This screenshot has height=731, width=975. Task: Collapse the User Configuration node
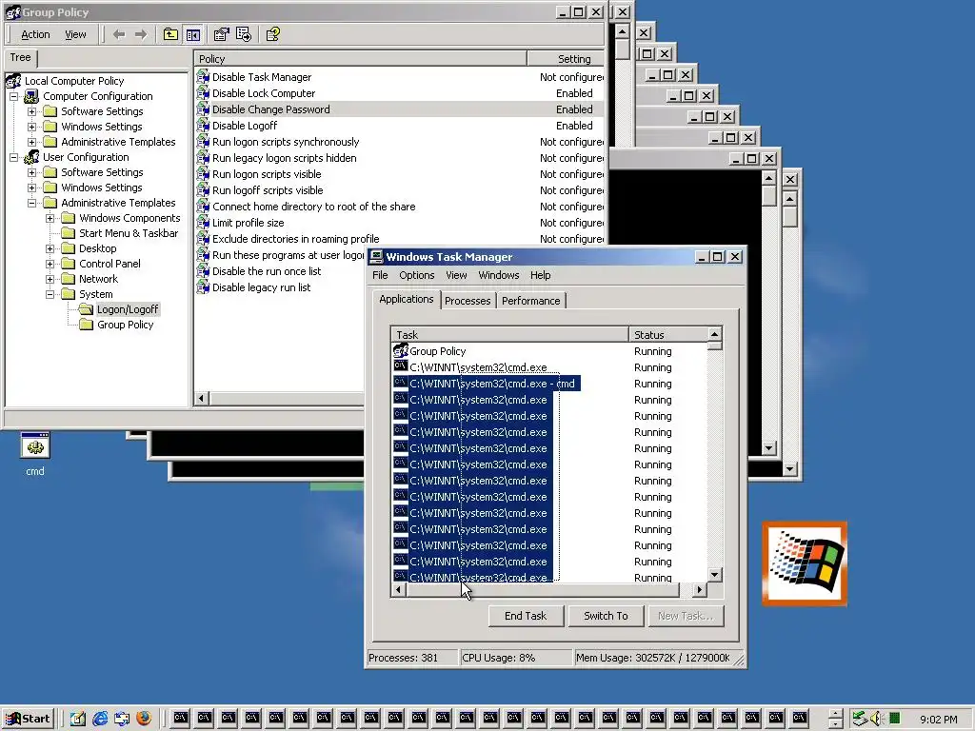click(x=13, y=157)
